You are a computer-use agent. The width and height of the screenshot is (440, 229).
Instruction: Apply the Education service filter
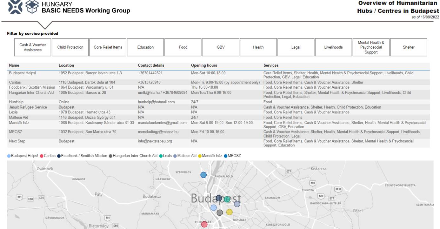pyautogui.click(x=145, y=47)
